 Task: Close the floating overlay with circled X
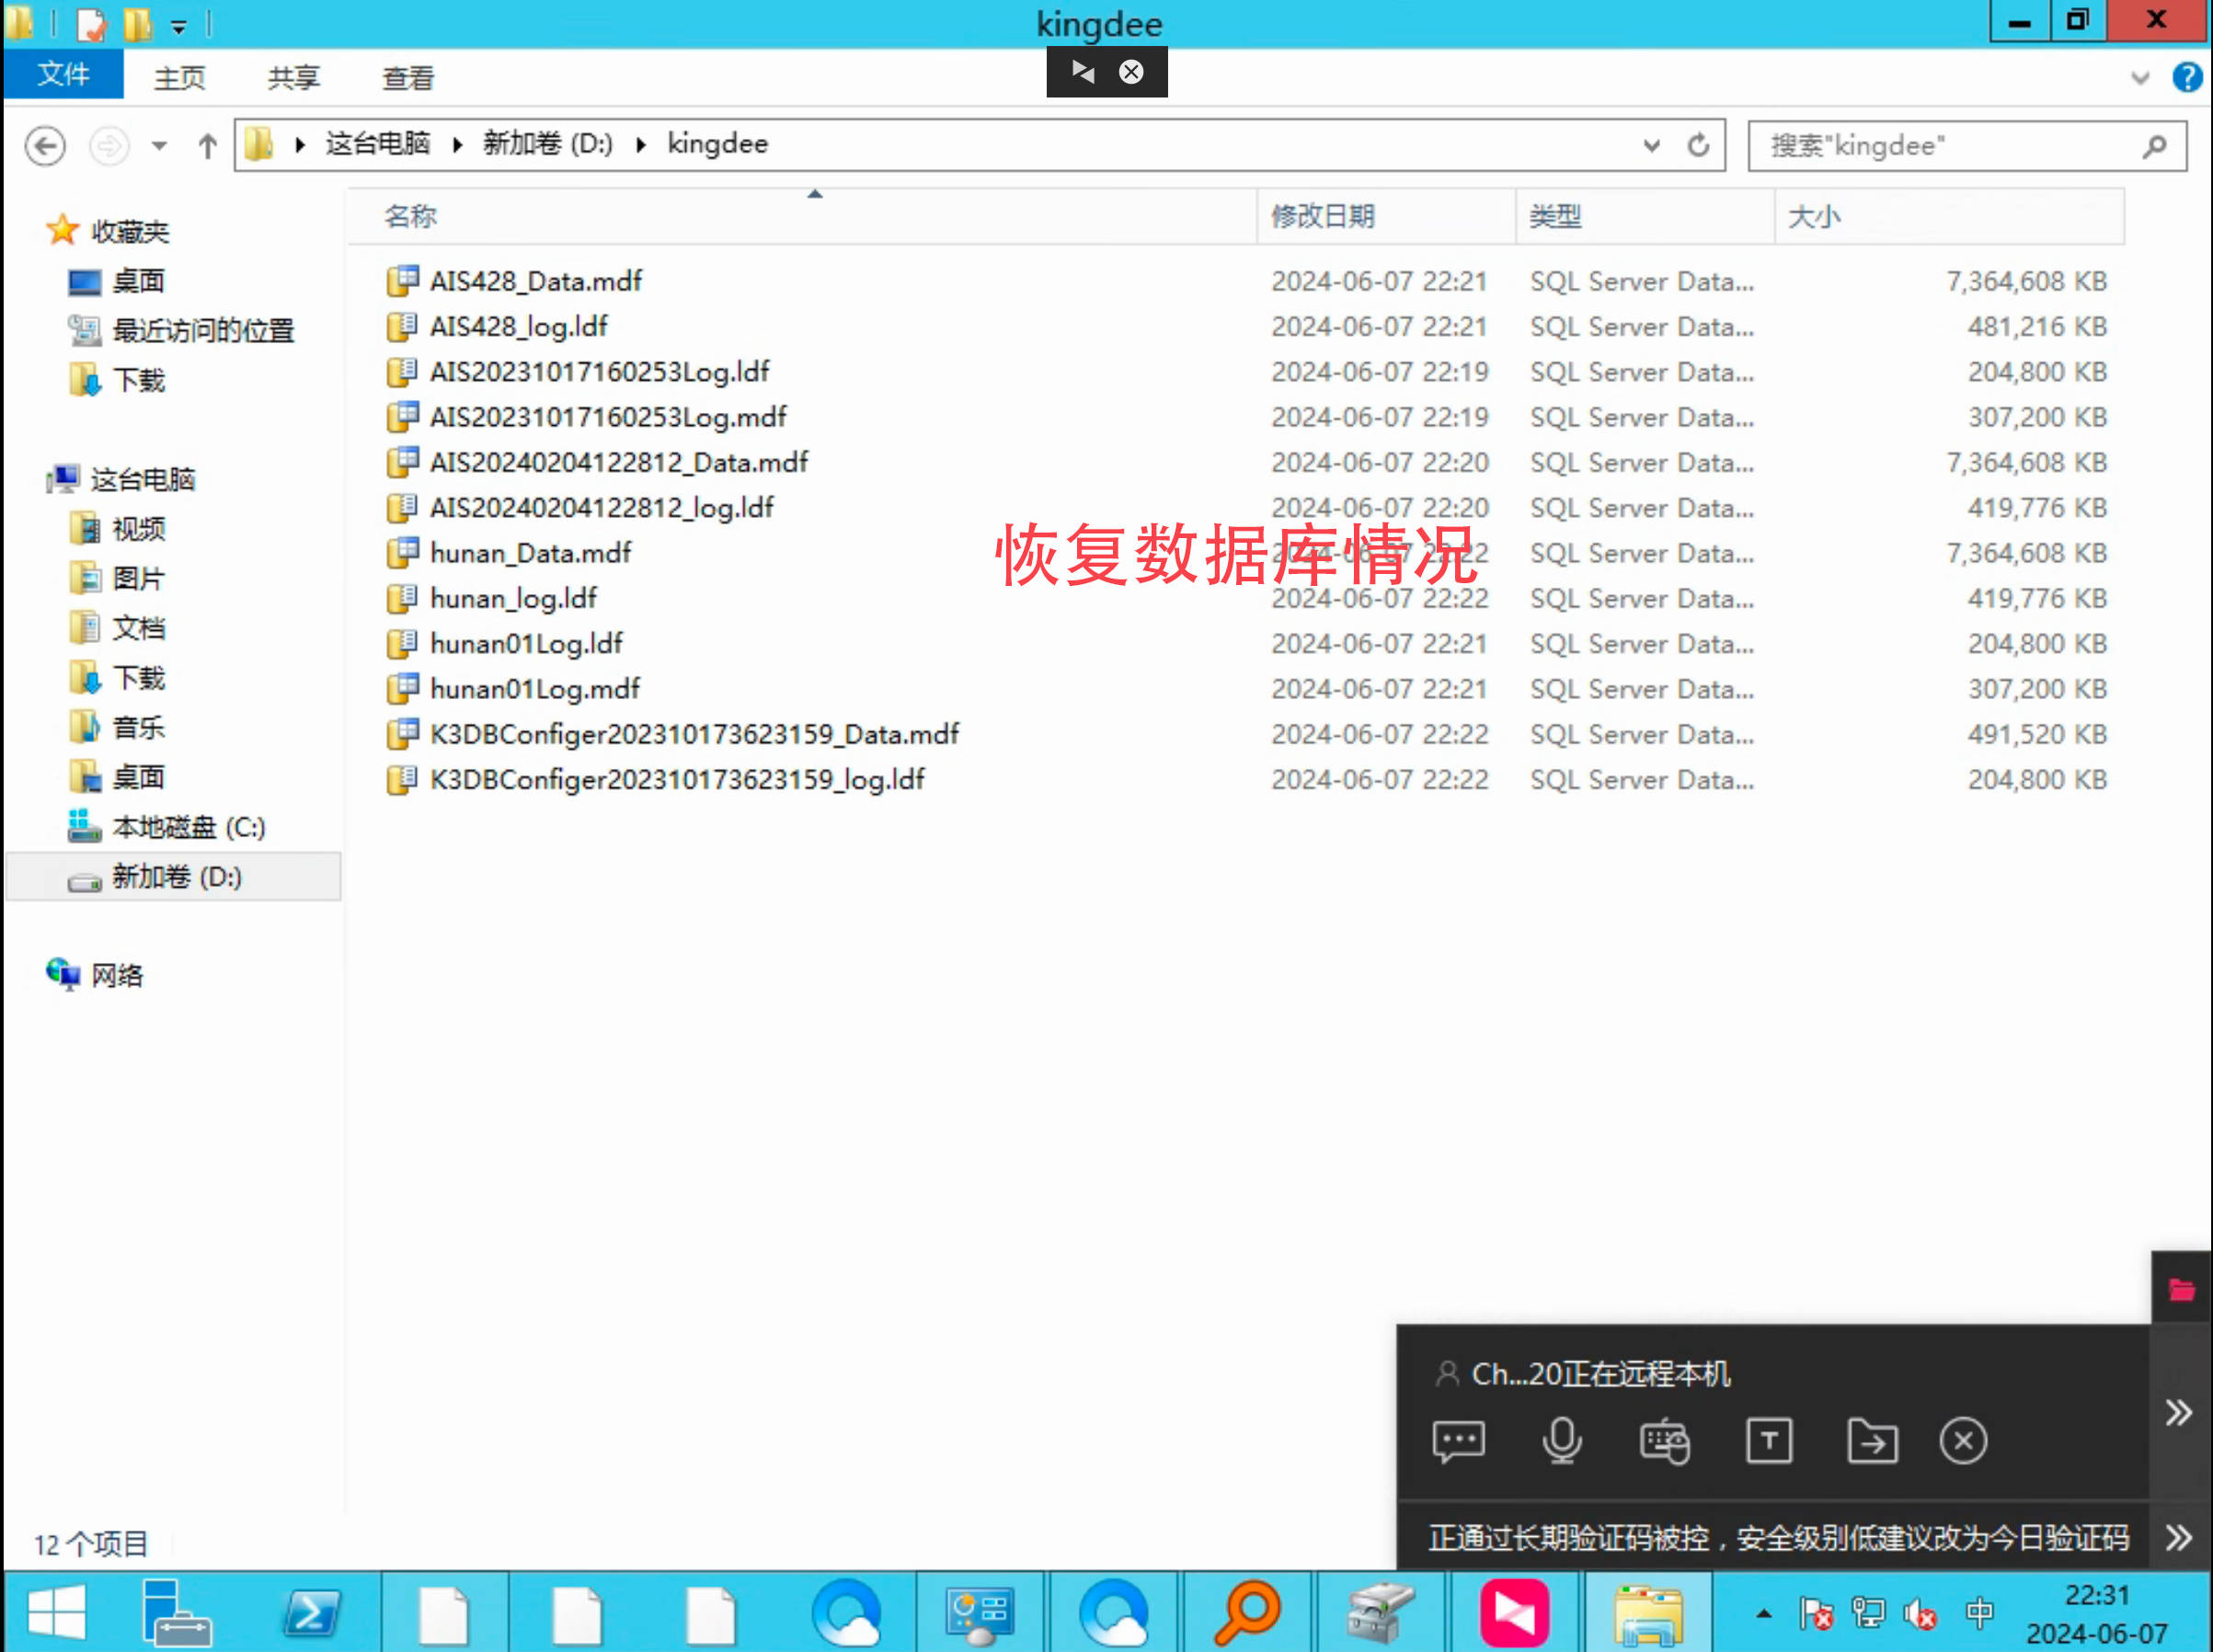[x=1131, y=72]
